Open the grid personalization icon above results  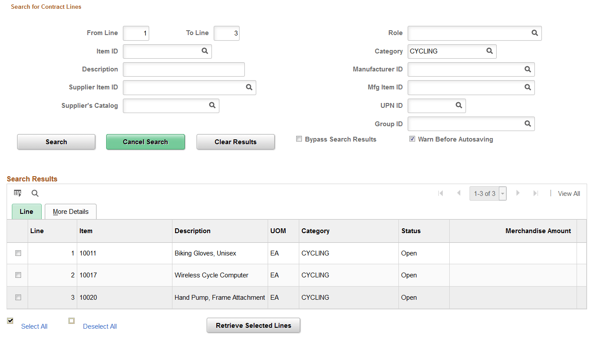18,193
